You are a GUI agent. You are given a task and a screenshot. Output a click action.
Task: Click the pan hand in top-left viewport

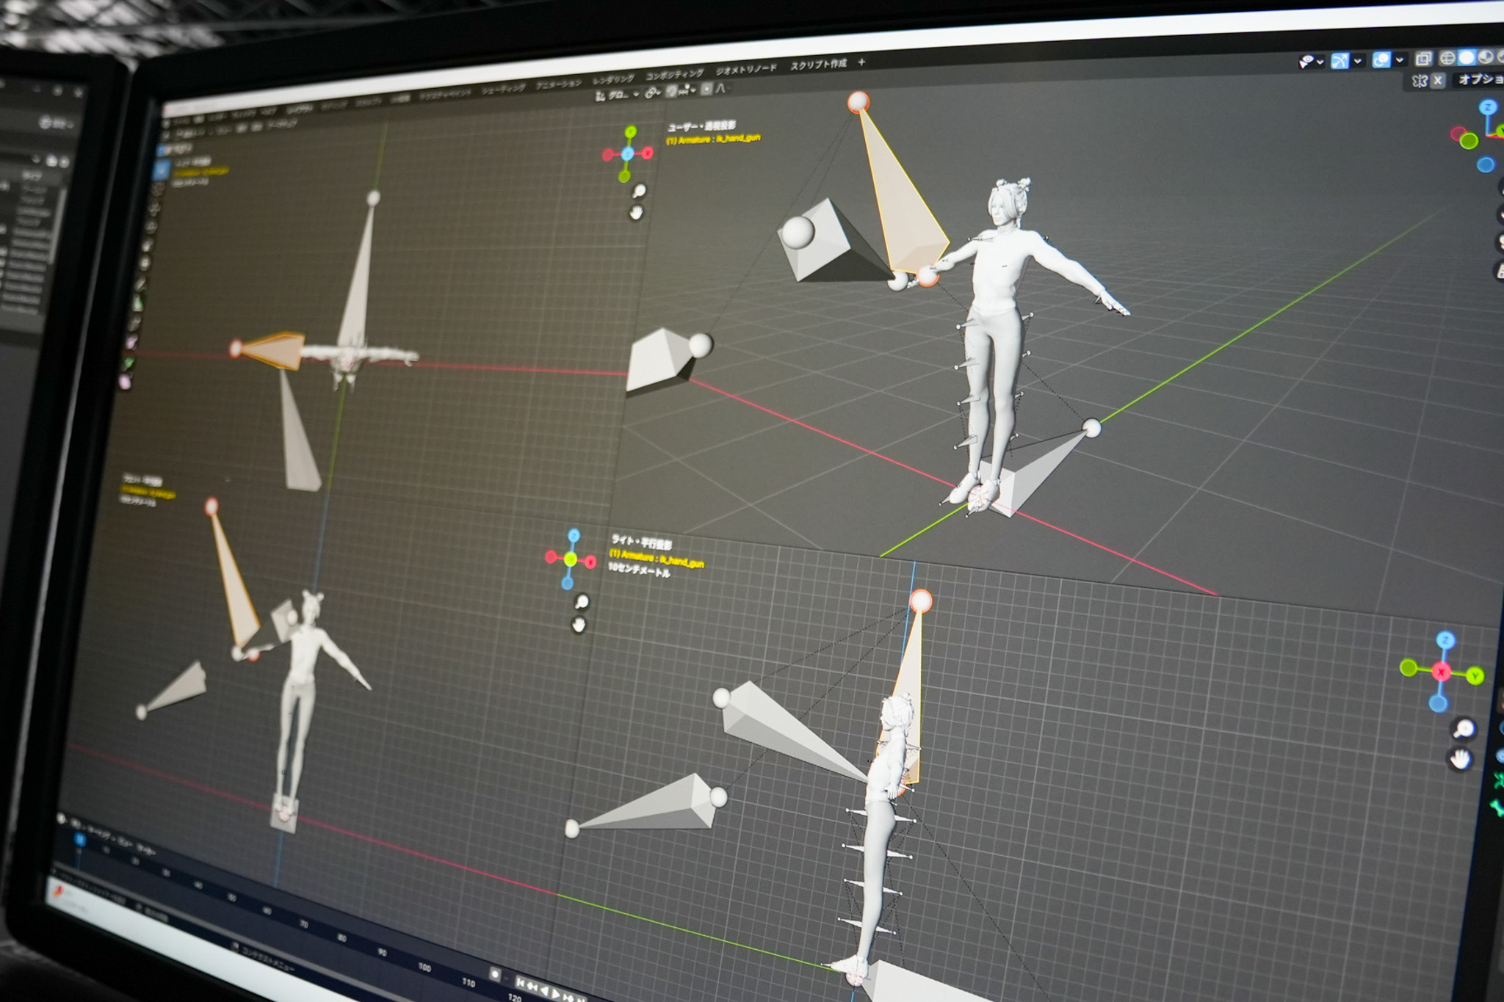click(x=636, y=213)
